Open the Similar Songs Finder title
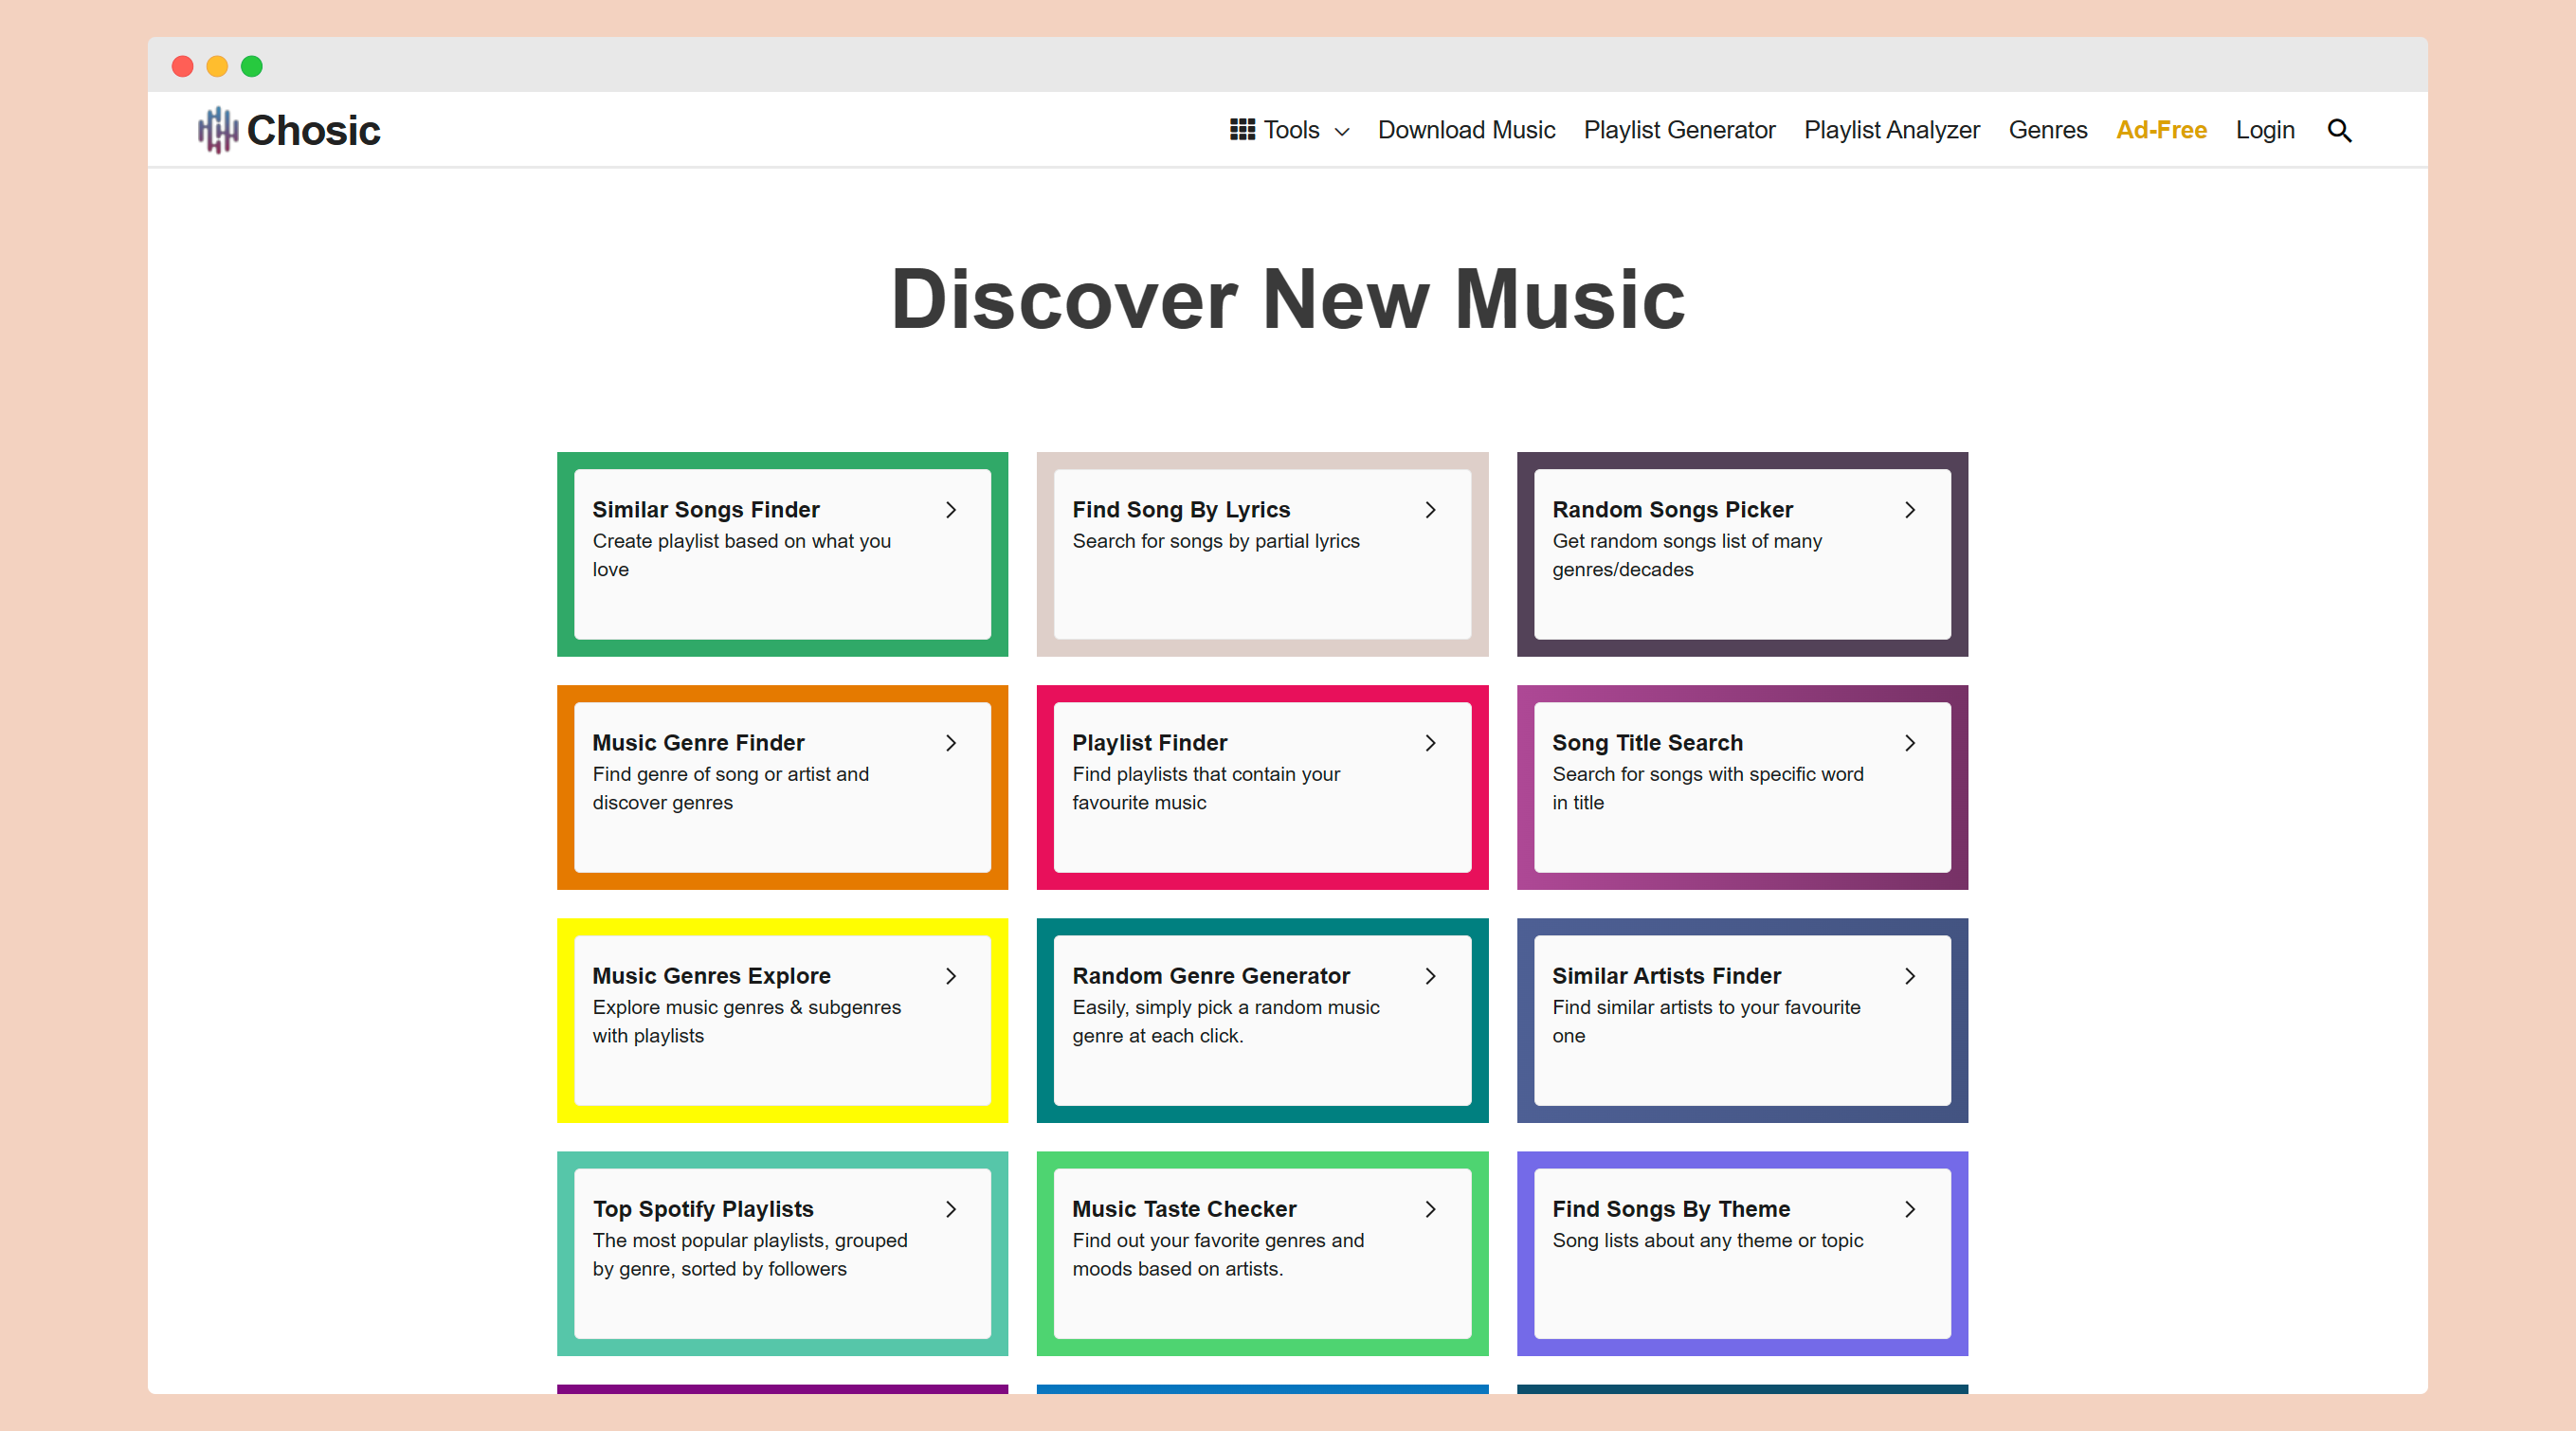2576x1431 pixels. 705,509
